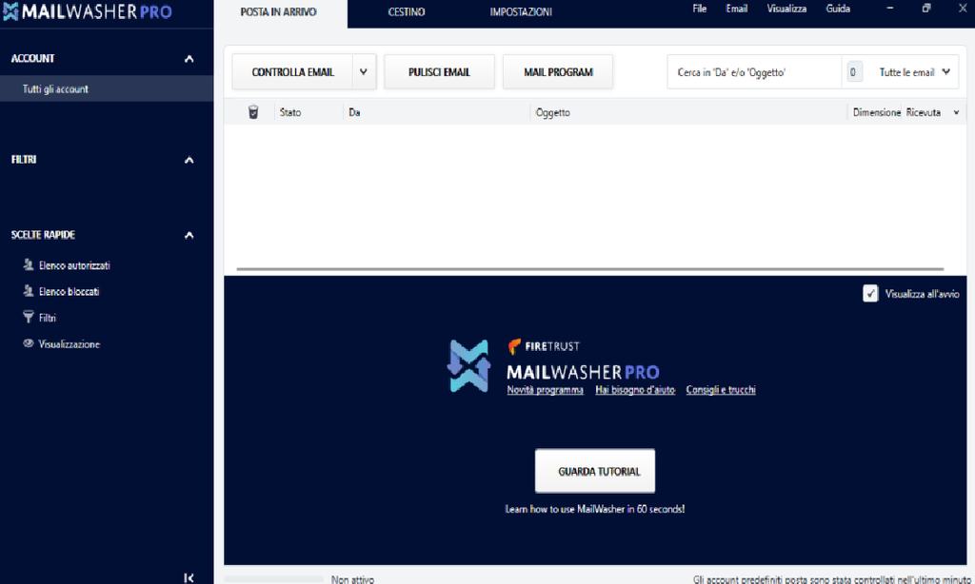
Task: Sort by the Dimensione column header
Action: tap(876, 112)
